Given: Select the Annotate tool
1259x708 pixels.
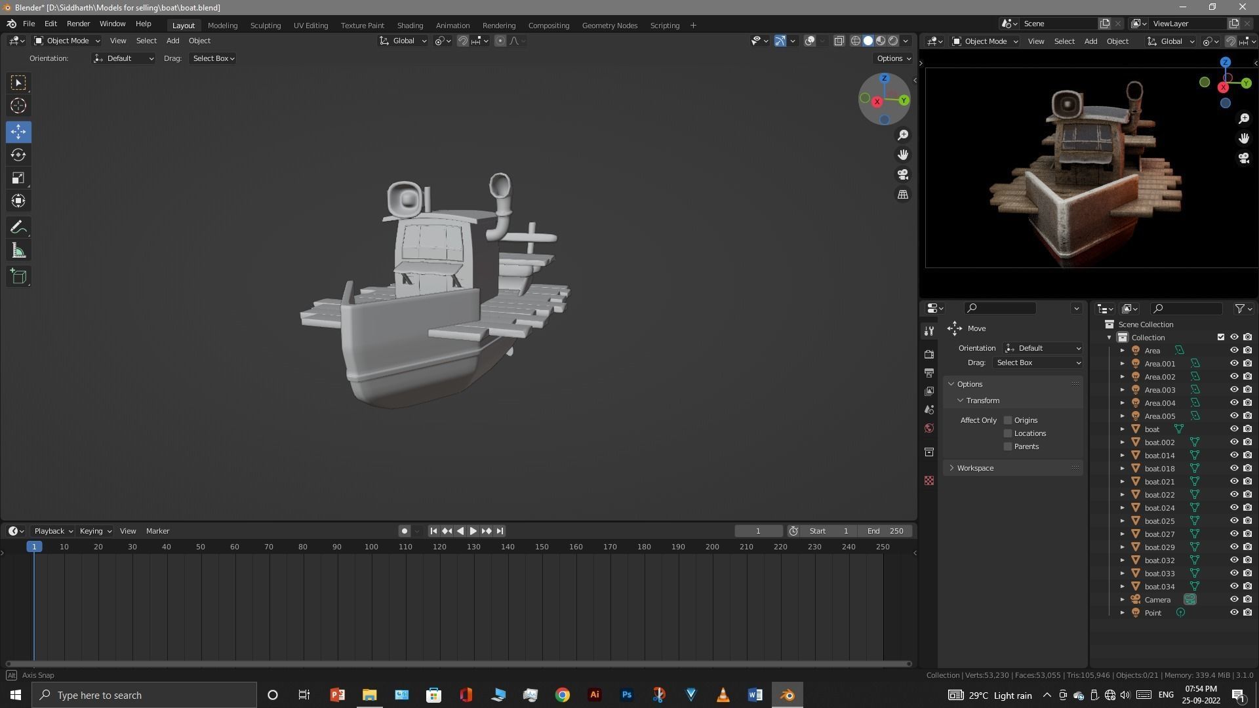Looking at the screenshot, I should click(x=18, y=227).
